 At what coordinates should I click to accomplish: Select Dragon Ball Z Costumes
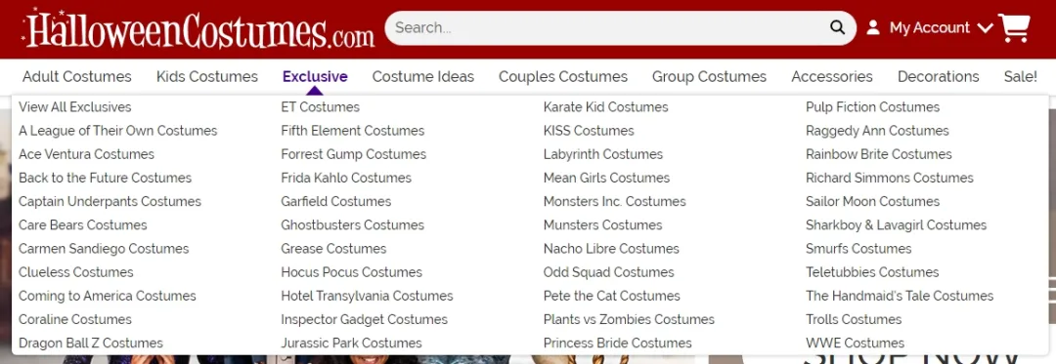coord(91,343)
